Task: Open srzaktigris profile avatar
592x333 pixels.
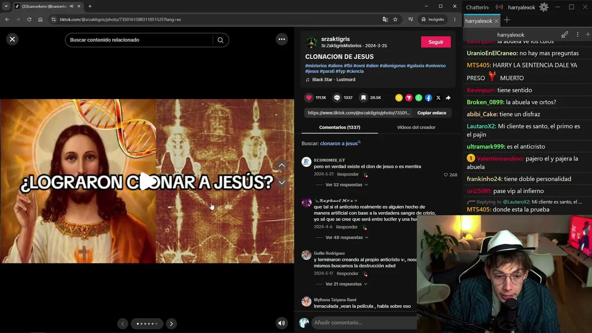Action: [x=311, y=42]
